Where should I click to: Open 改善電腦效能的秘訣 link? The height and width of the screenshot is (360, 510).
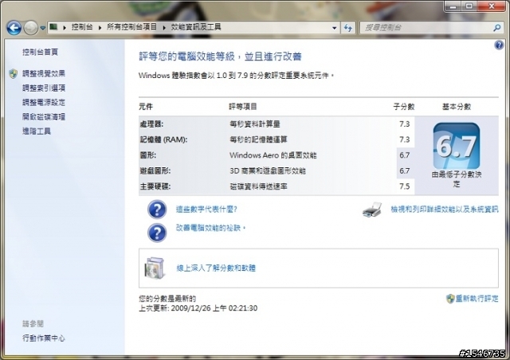[210, 228]
